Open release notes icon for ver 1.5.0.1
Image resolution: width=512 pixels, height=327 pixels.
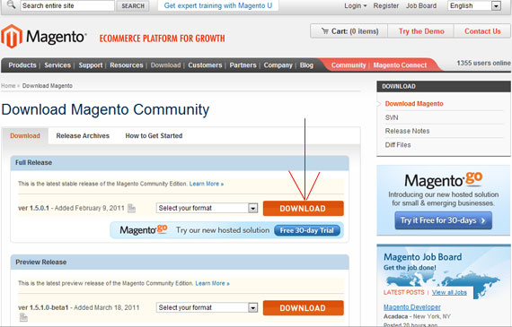(131, 208)
